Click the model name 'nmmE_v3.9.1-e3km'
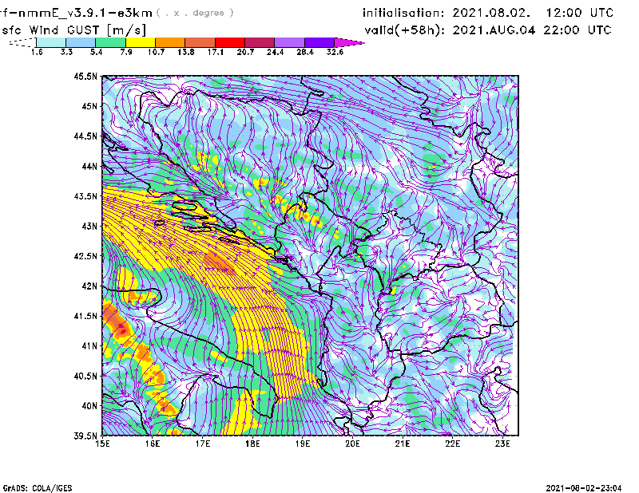This screenshot has width=639, height=493. pyautogui.click(x=85, y=13)
